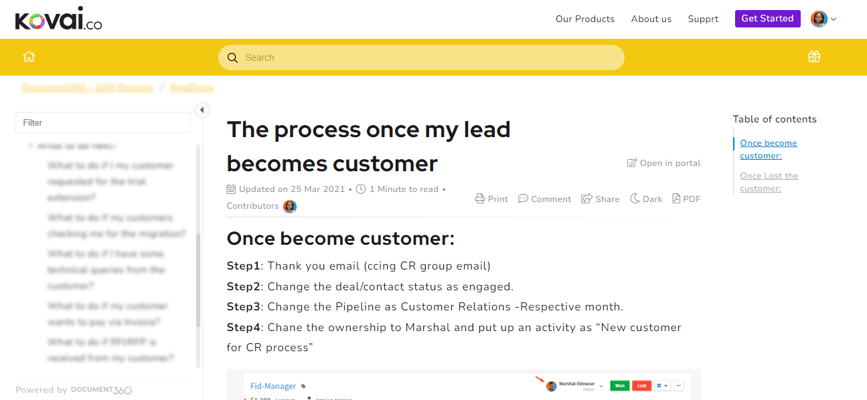Click the Filter input field in the sidebar
The width and height of the screenshot is (867, 400).
(x=102, y=122)
